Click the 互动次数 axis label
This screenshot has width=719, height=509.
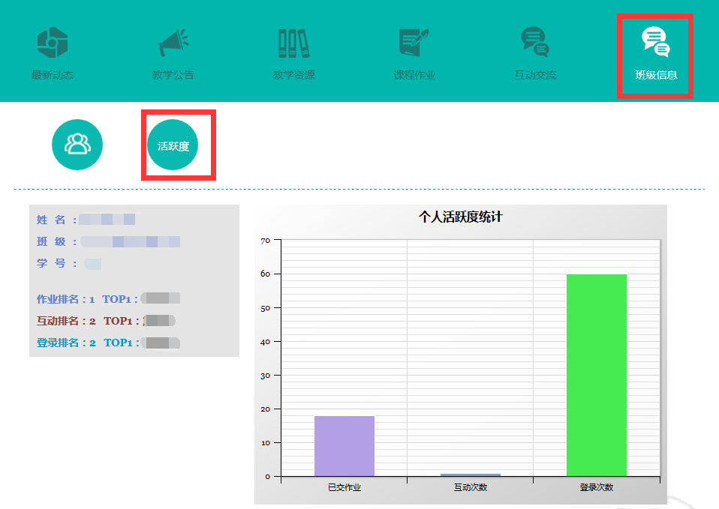471,487
